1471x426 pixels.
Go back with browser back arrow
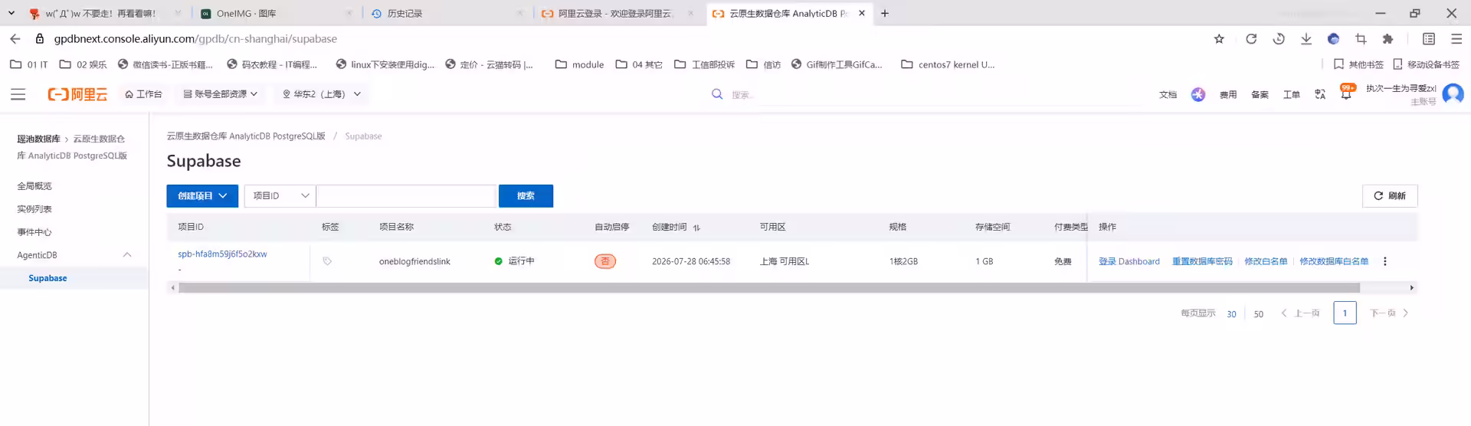[15, 38]
